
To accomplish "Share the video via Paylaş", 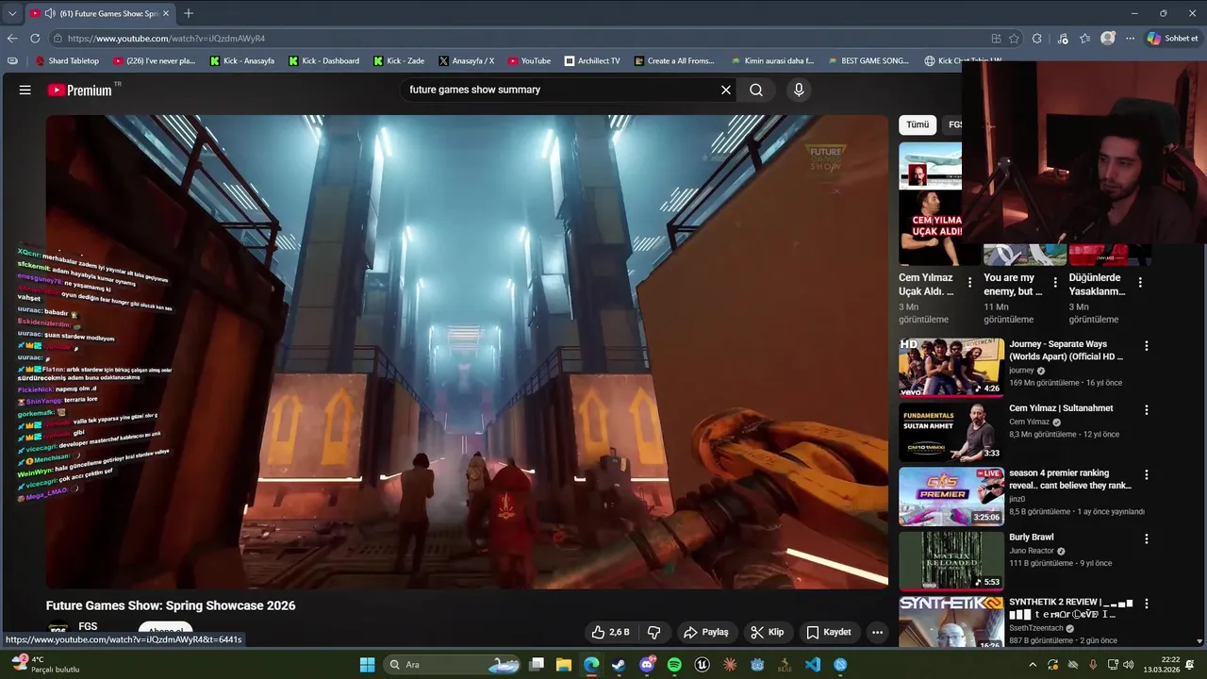I will click(x=706, y=632).
